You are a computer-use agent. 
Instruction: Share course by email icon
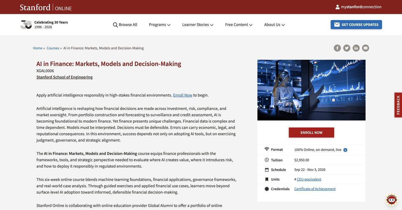[x=366, y=48]
